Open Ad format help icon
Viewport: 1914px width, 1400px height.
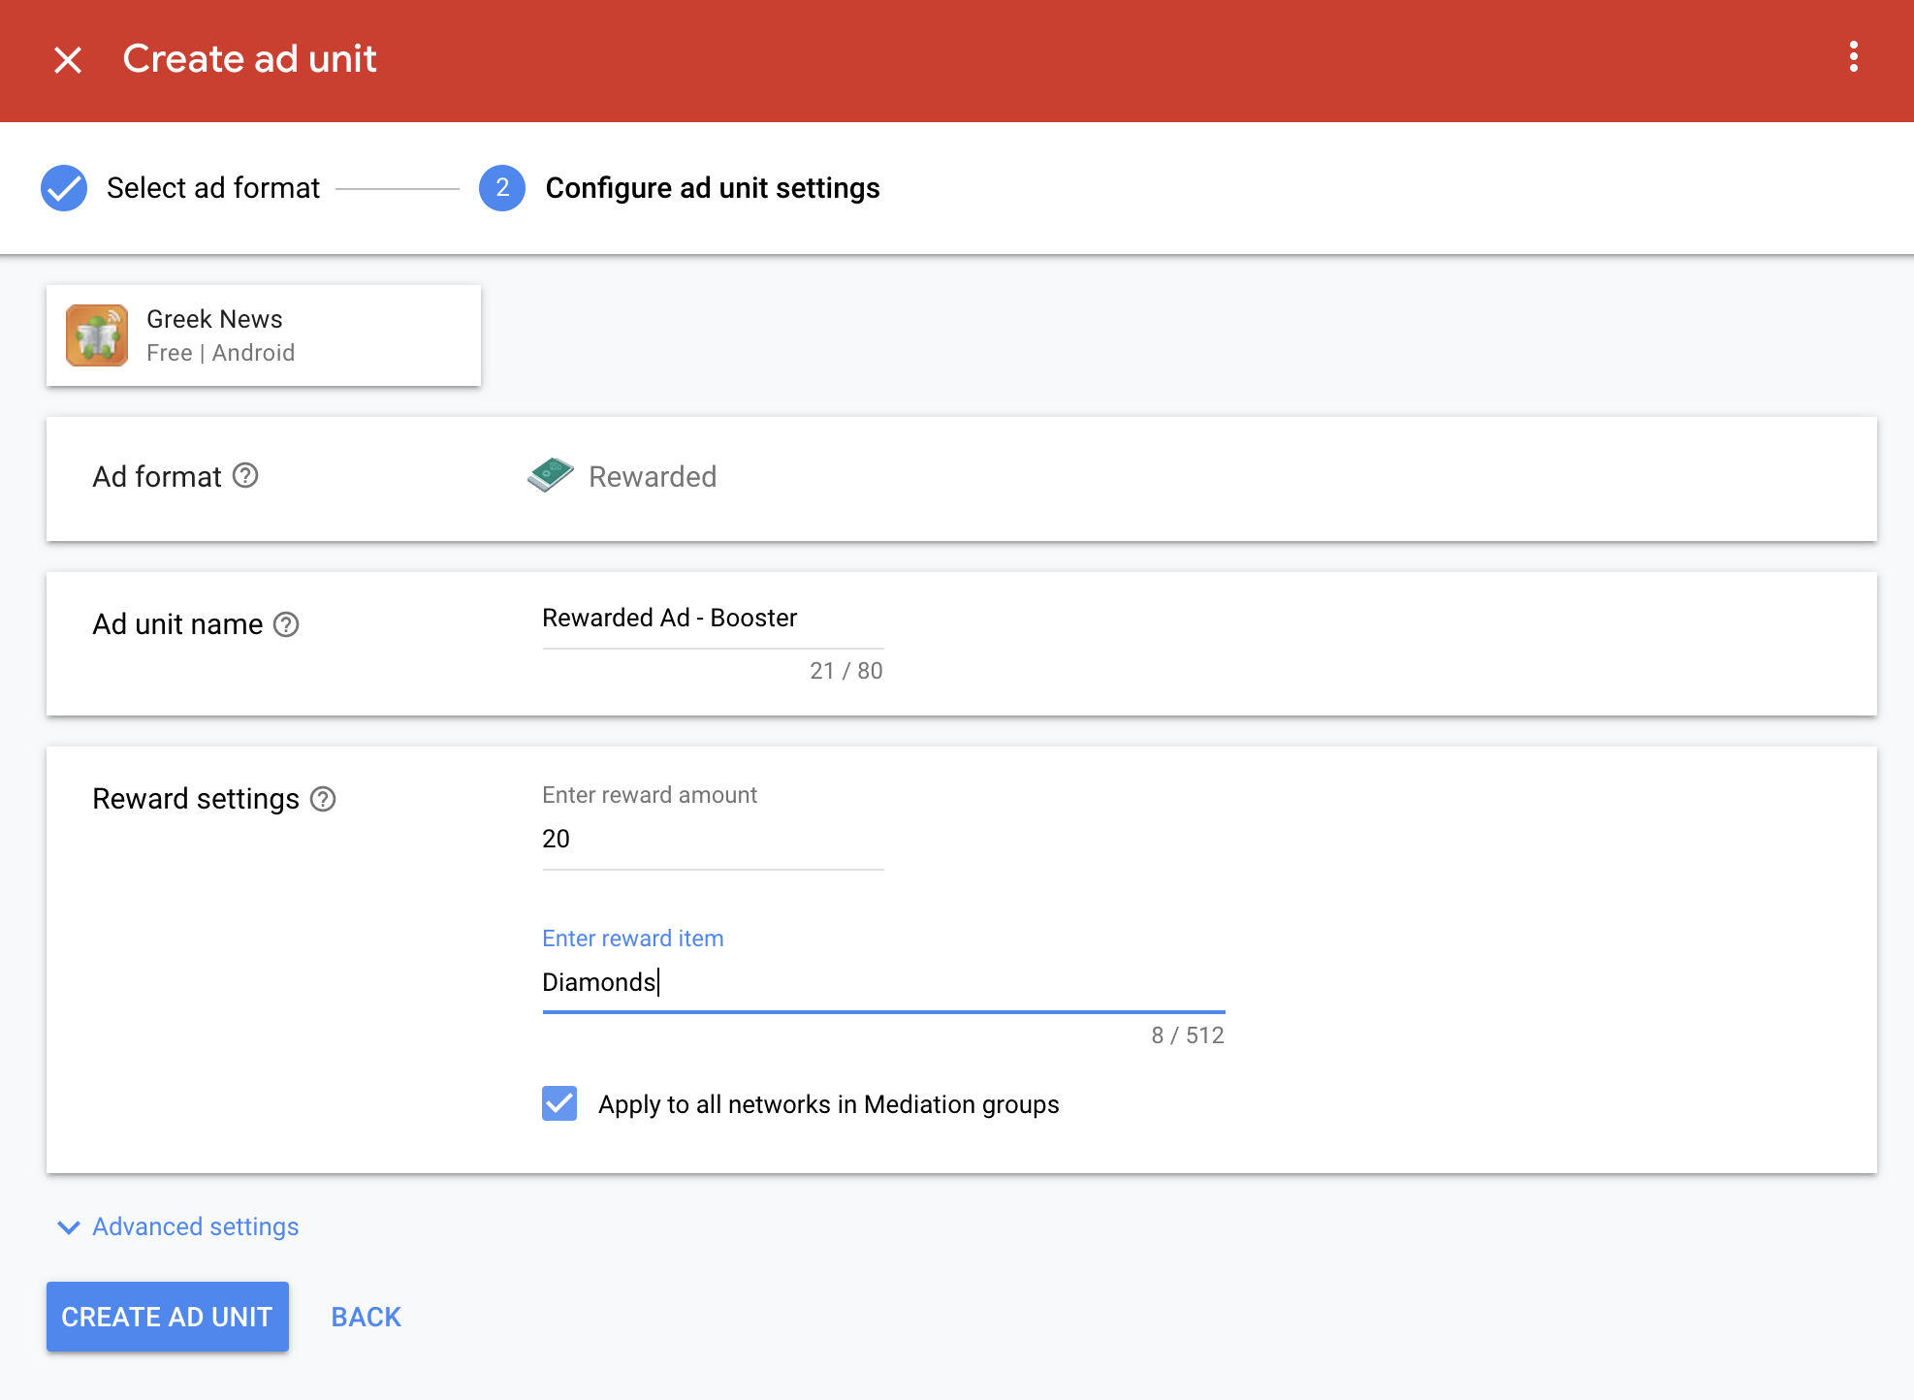click(x=246, y=476)
